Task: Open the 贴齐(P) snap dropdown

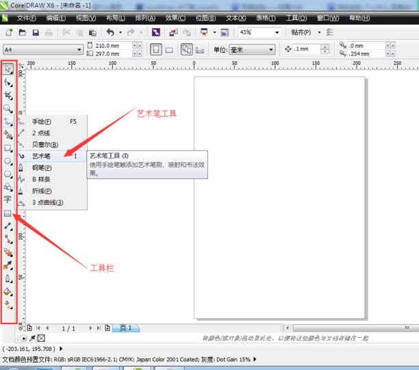Action: (x=319, y=32)
